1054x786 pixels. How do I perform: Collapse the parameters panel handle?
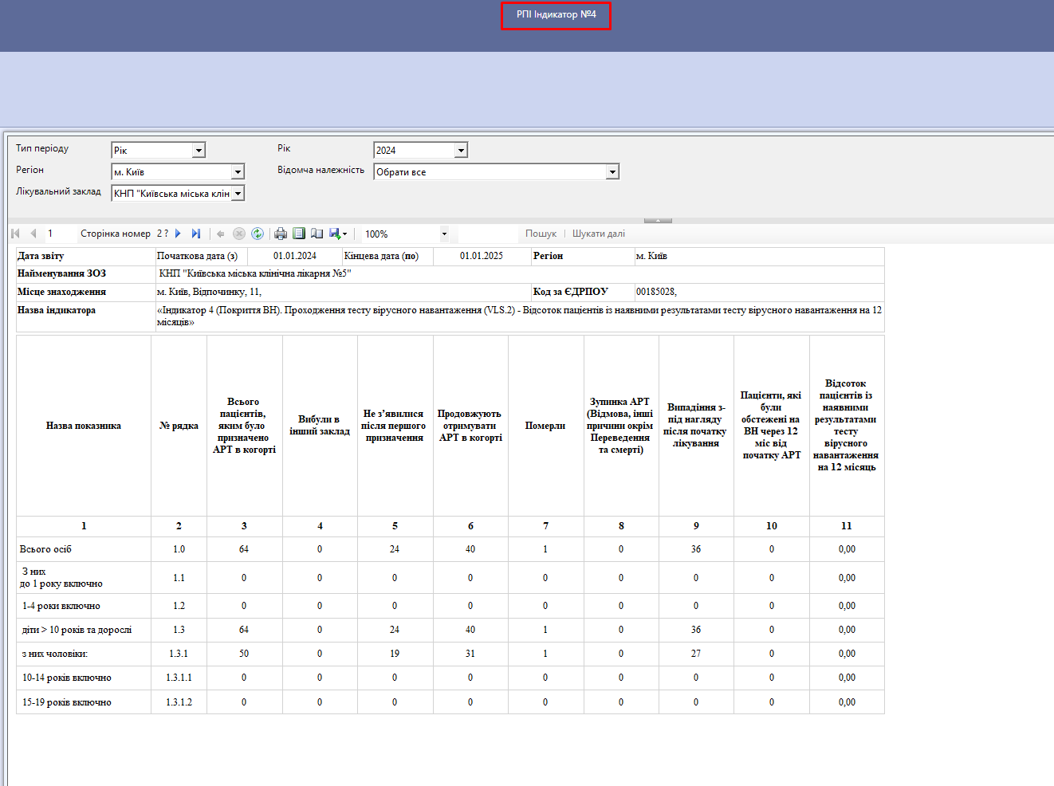coord(658,220)
